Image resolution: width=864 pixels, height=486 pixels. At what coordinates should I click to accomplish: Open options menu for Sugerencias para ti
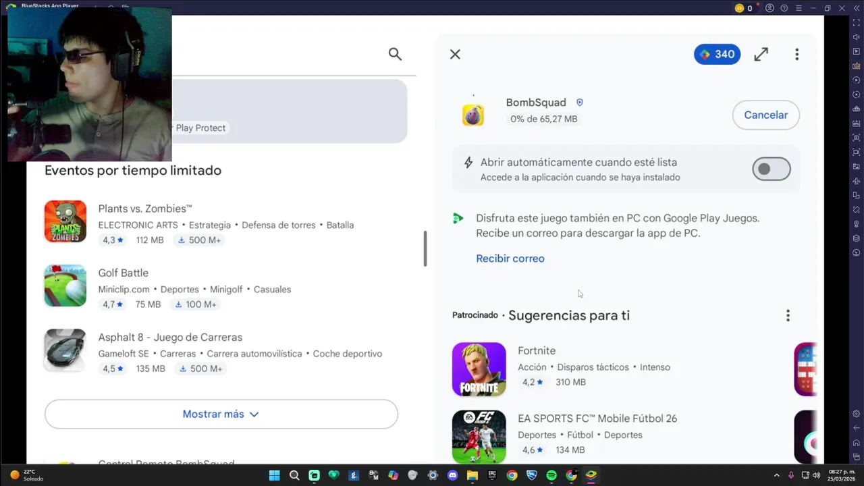[x=788, y=315]
